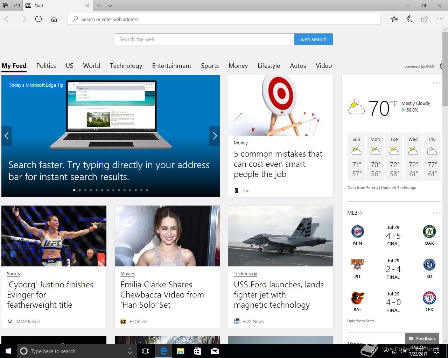This screenshot has height=358, width=448.
Task: Open Task View on taskbar
Action: 146,351
